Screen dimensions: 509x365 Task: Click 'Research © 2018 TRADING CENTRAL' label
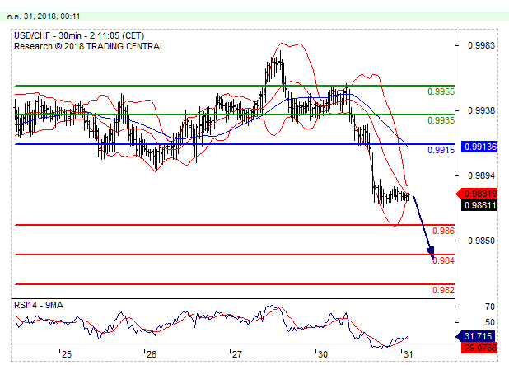(x=89, y=46)
